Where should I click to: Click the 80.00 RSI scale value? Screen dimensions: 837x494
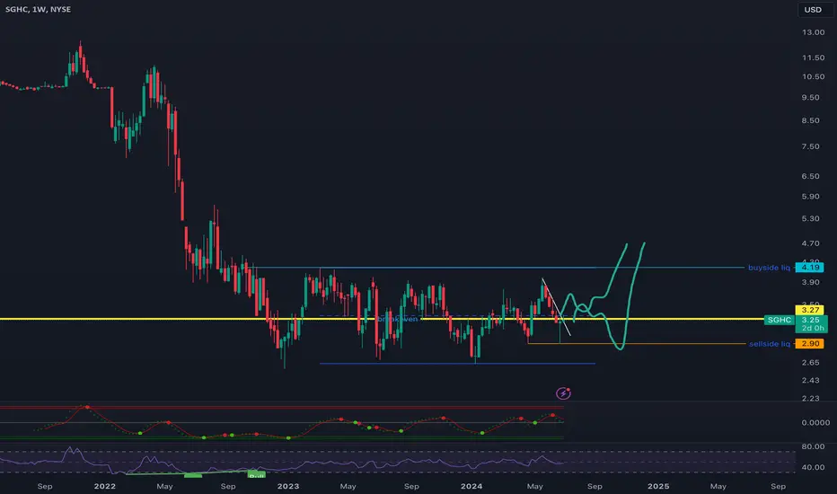(x=813, y=446)
